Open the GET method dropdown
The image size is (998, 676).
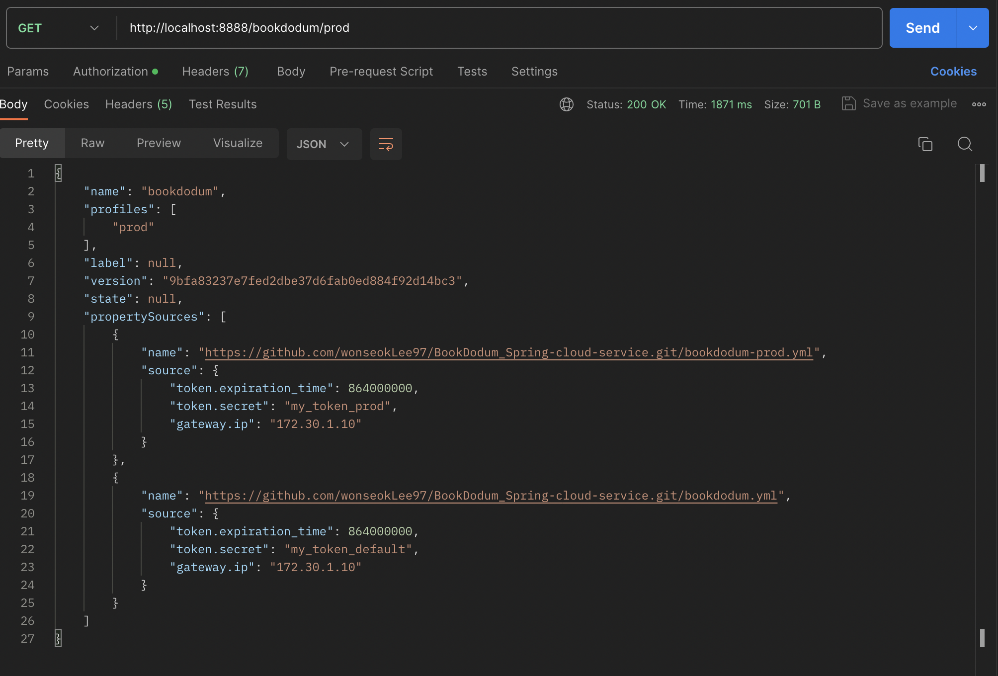pyautogui.click(x=57, y=28)
